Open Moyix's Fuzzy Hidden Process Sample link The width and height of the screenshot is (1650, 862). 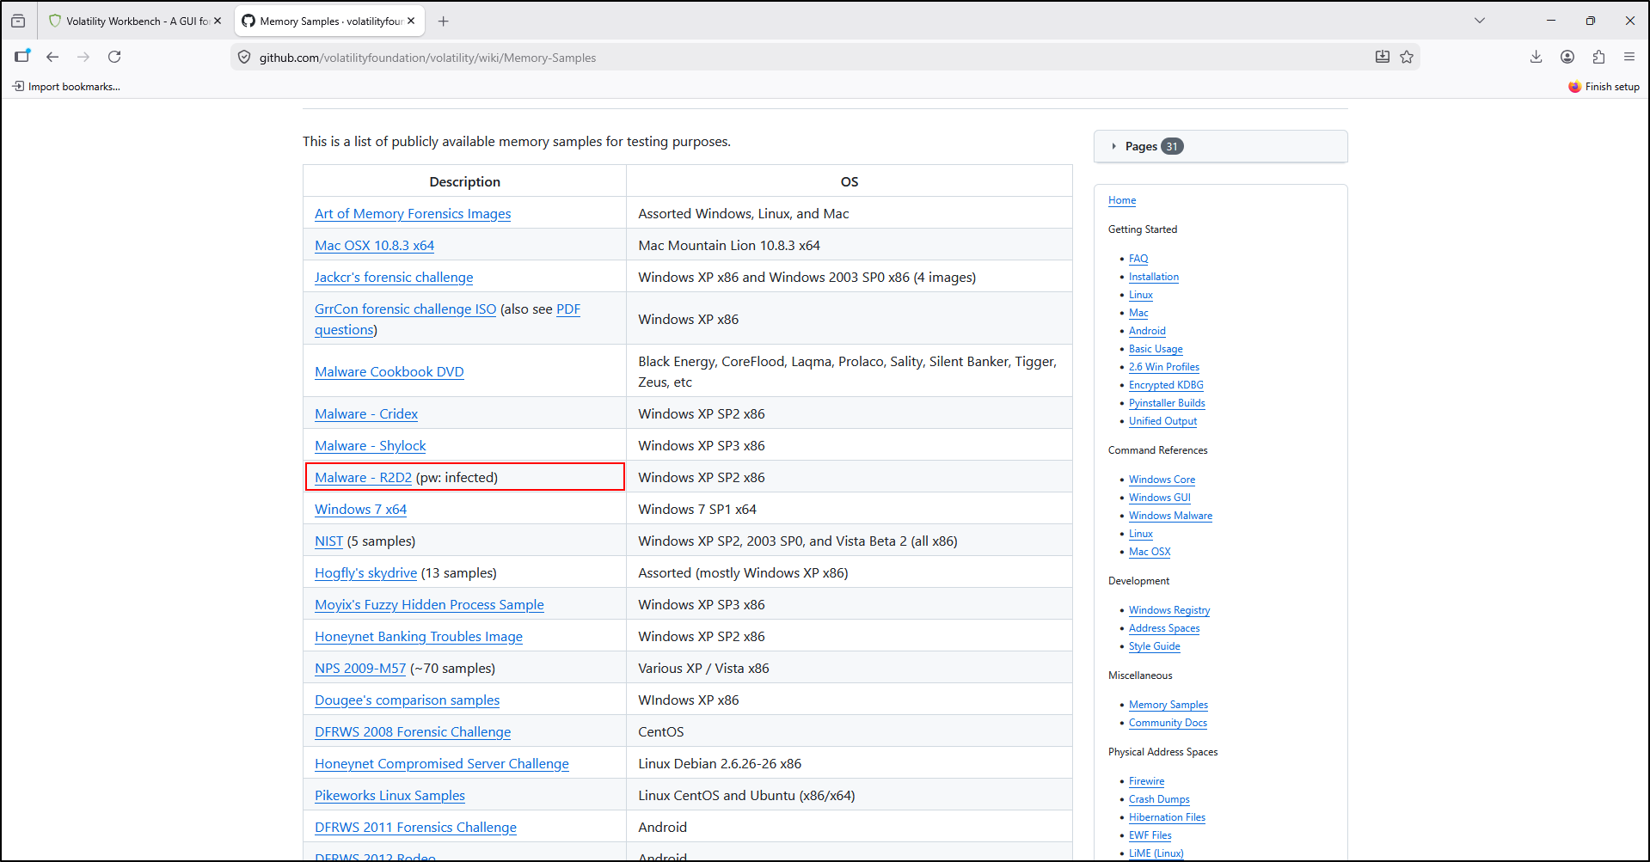(x=429, y=605)
